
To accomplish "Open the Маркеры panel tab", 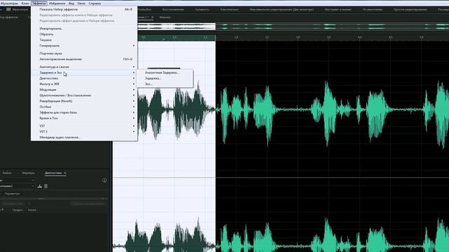I will [28, 173].
